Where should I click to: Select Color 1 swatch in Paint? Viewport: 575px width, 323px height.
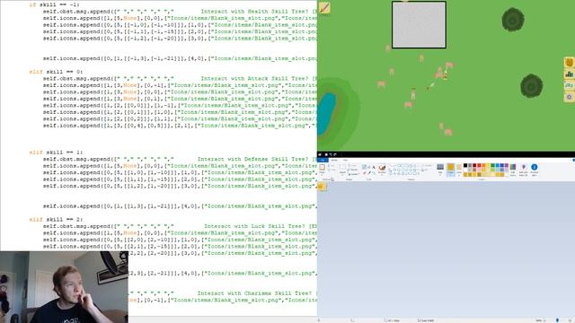451,170
